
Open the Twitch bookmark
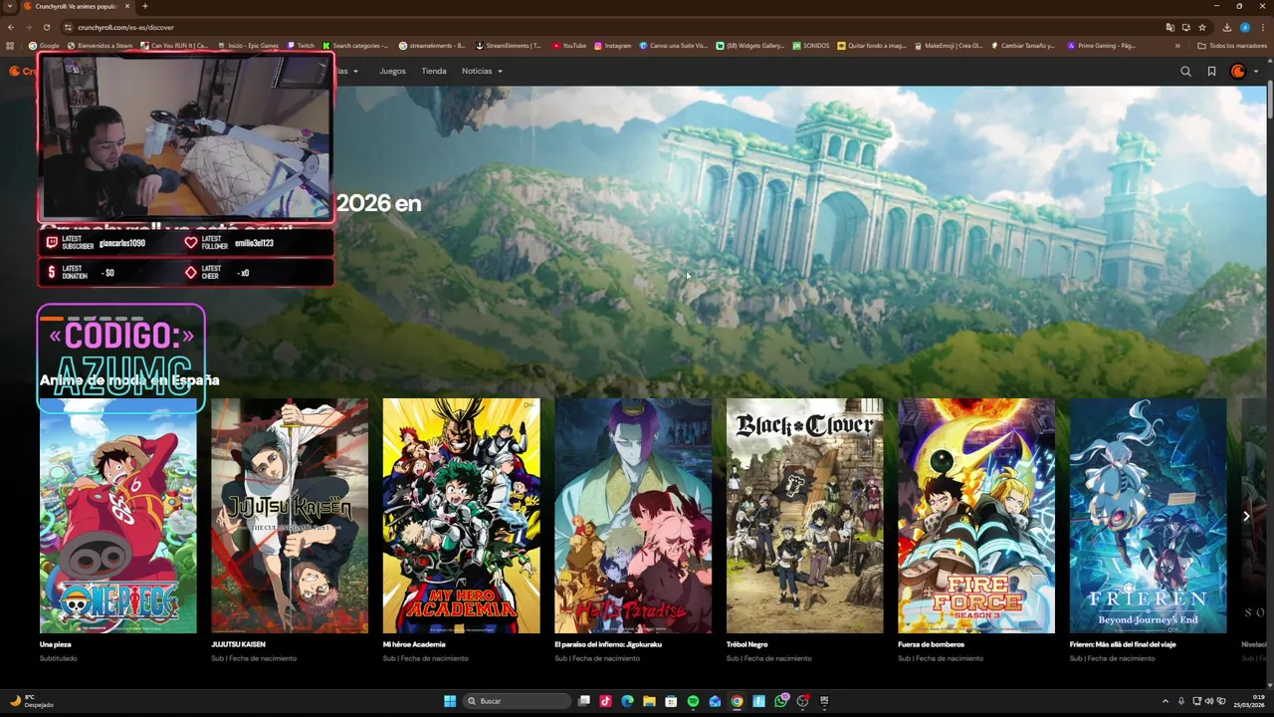[302, 46]
